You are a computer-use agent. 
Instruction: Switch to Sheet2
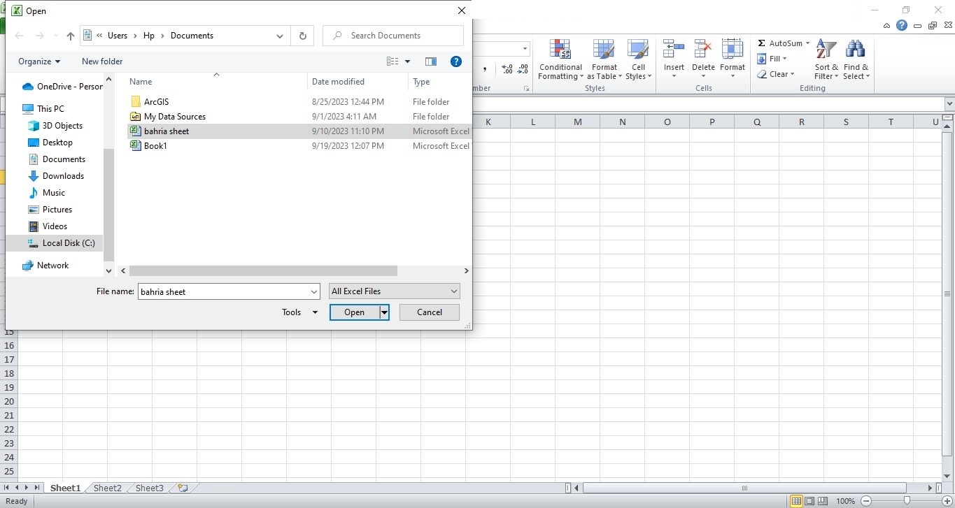pos(106,488)
